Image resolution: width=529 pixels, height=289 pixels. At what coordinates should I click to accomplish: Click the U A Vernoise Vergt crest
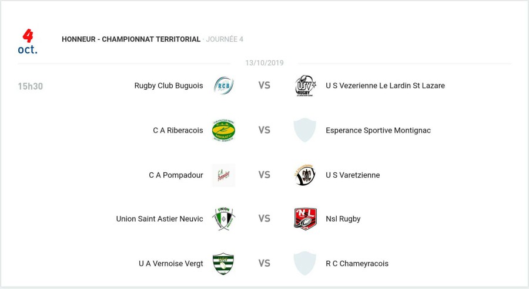pos(223,263)
